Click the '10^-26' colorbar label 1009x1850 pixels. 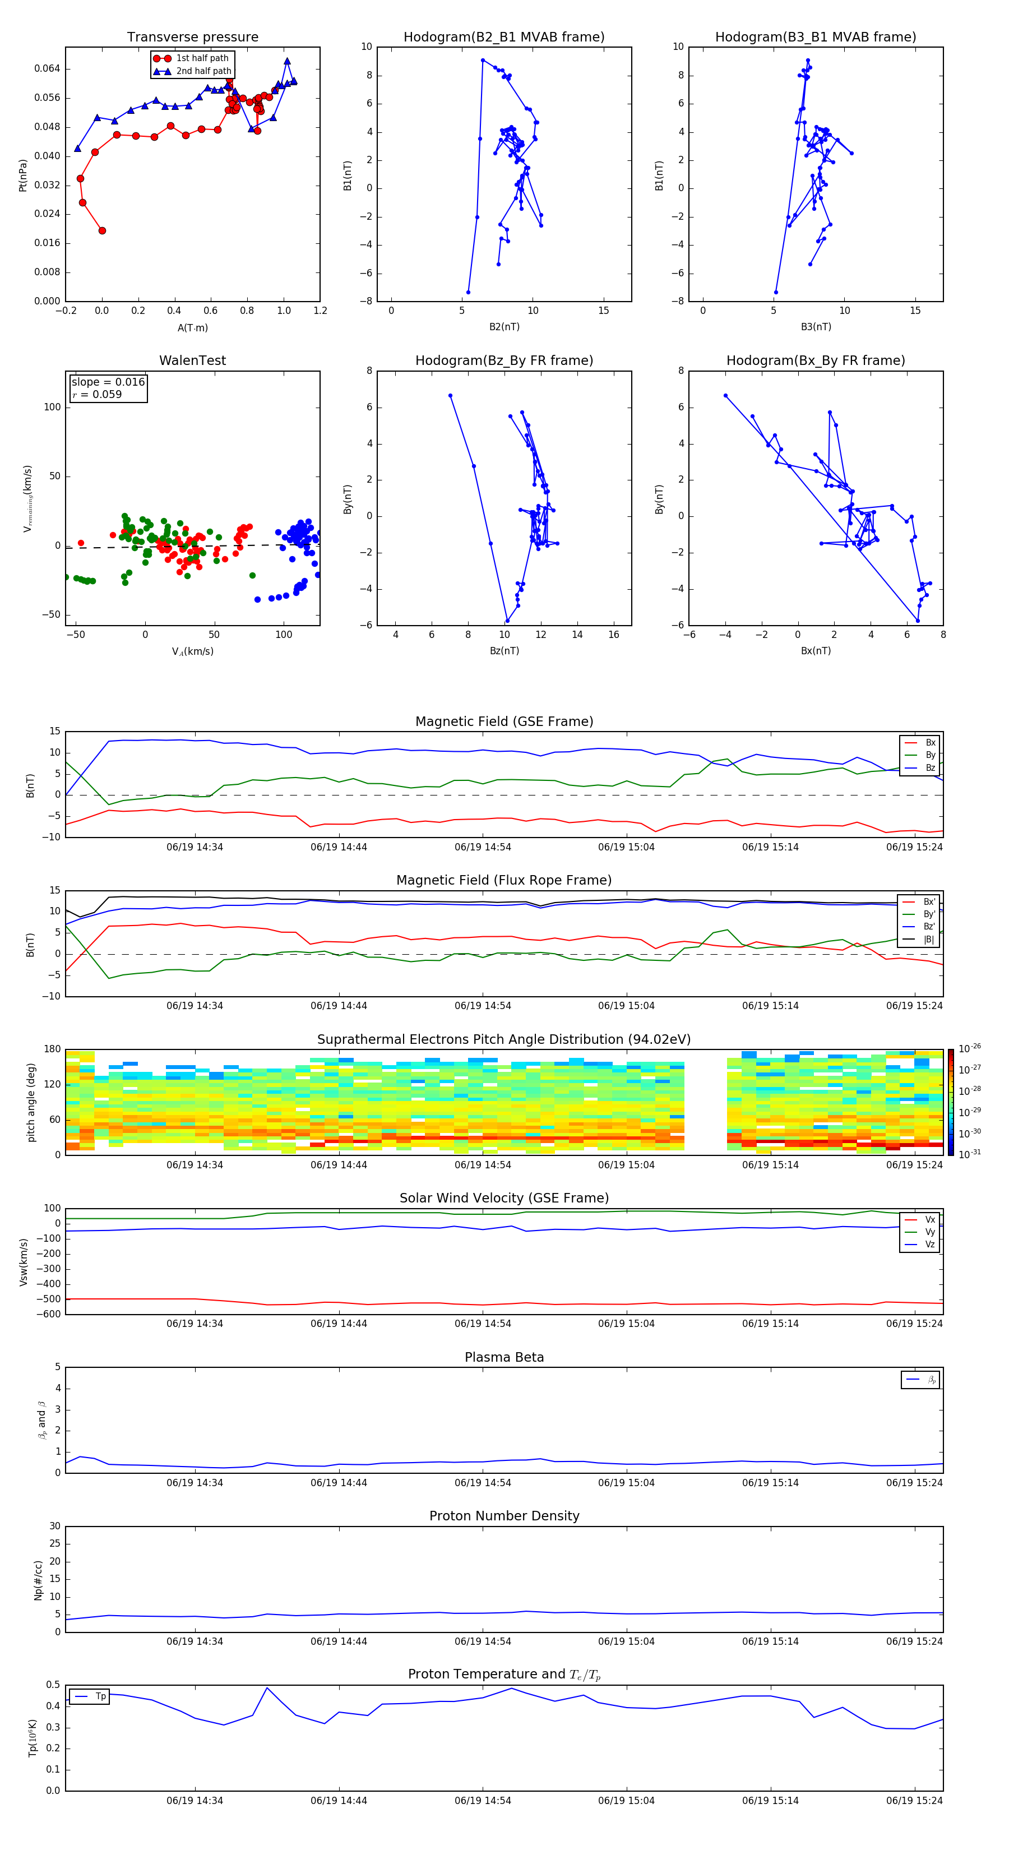(x=970, y=1048)
